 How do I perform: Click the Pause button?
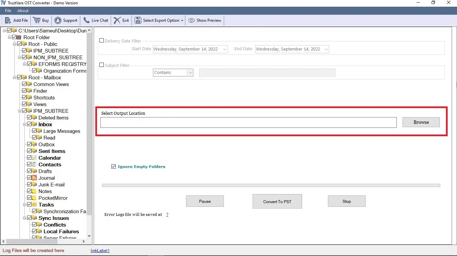(x=205, y=201)
